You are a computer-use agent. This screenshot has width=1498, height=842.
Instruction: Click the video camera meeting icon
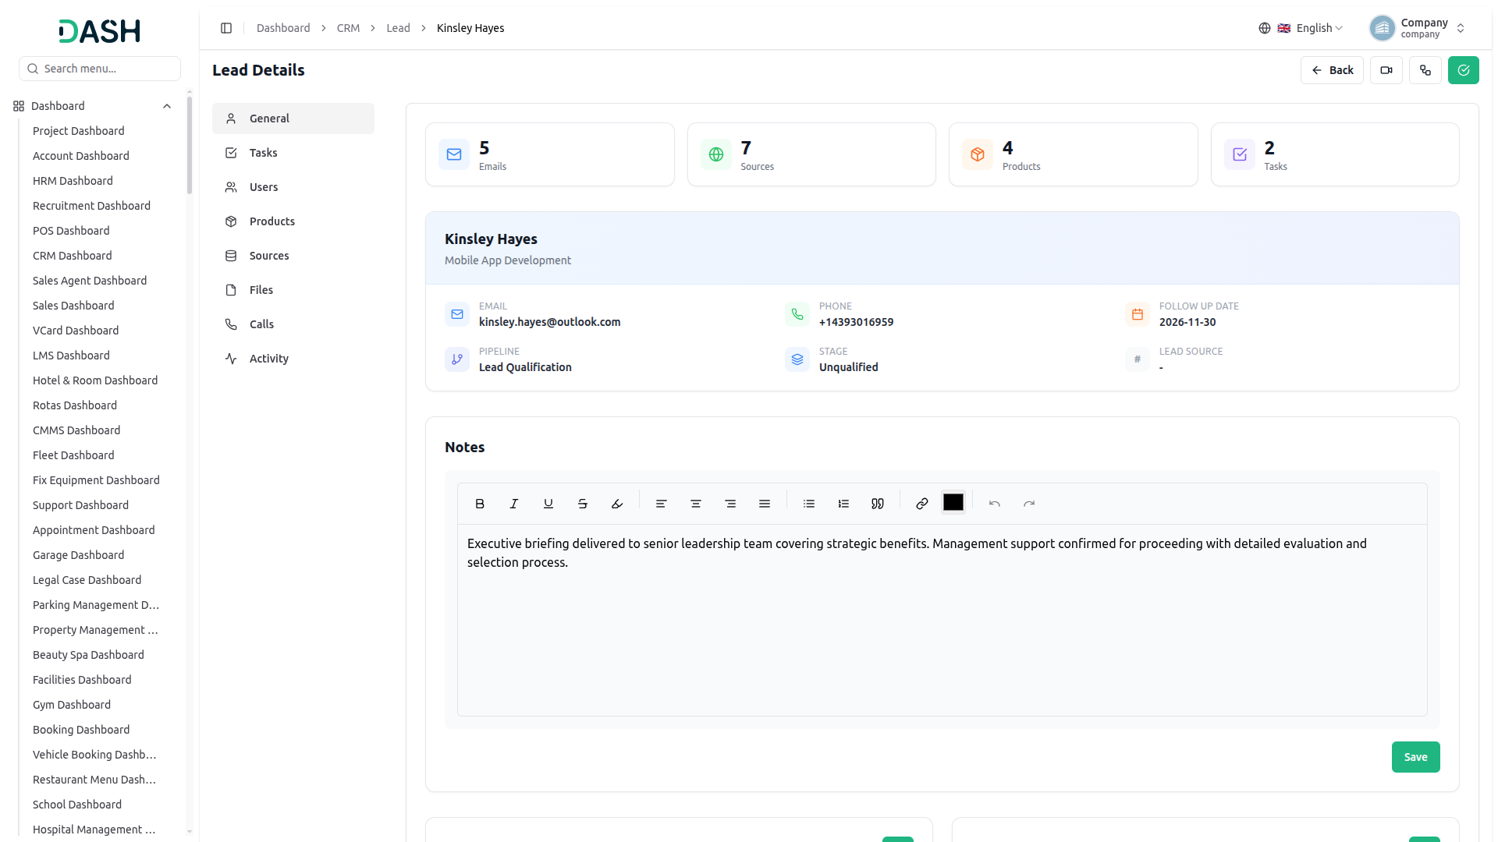click(x=1386, y=70)
